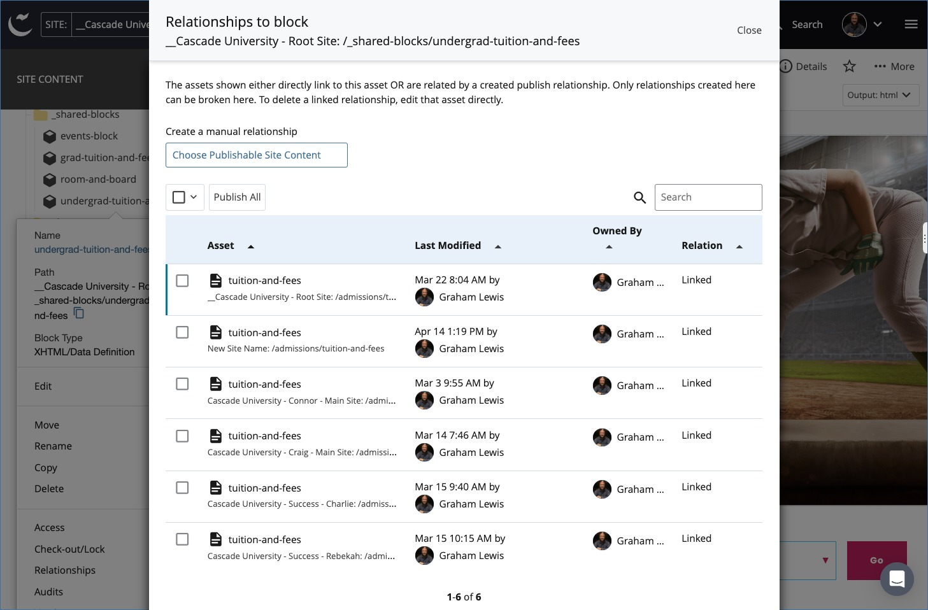Choose Delete in the context menu
Screen dimensions: 928x610
pos(49,488)
